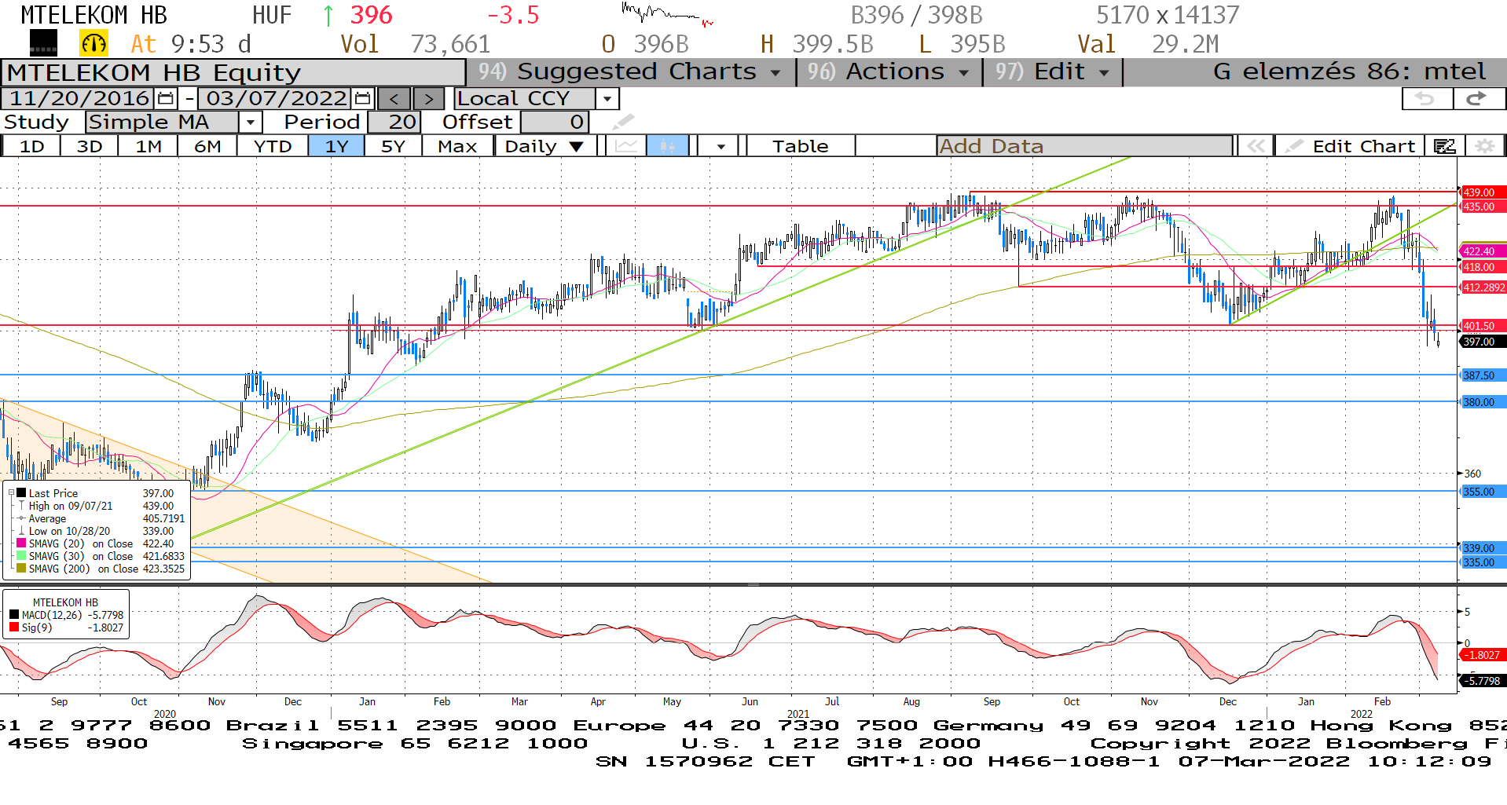The image size is (1507, 805).
Task: Open the start date calendar picker
Action: coord(166,99)
